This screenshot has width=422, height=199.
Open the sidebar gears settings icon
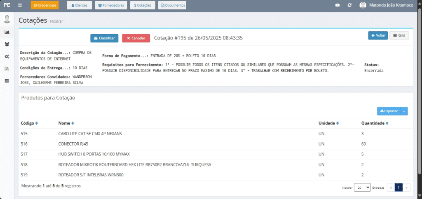(x=7, y=57)
